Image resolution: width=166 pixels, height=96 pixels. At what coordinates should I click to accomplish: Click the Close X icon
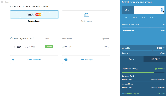tap(2, 2)
